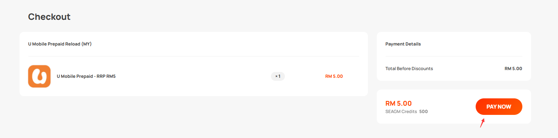Viewport: 558px width, 138px height.
Task: Click the divider under U Mobile Prepaid Reload
Action: click(x=193, y=56)
